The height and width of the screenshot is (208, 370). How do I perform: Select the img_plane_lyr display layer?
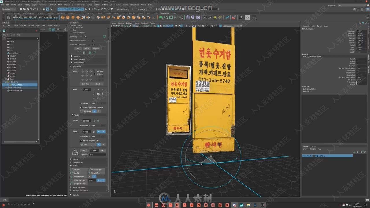click(x=327, y=156)
